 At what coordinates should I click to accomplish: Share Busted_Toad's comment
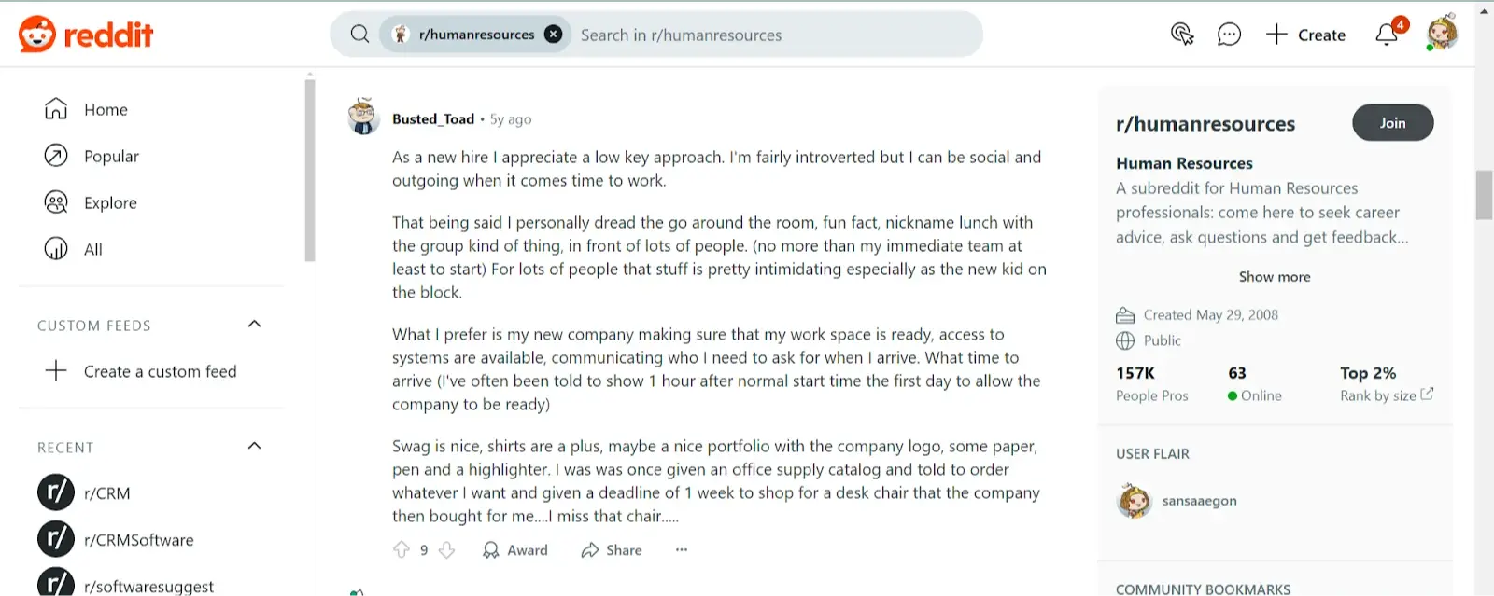click(x=612, y=549)
